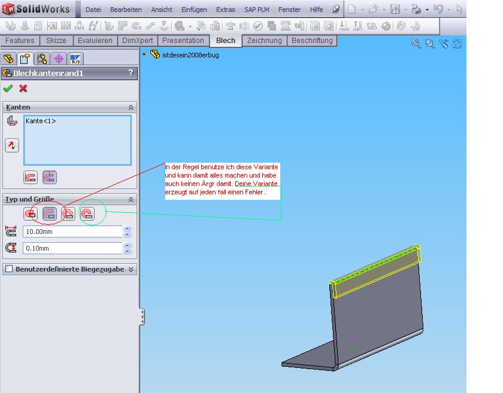
Task: Open the Datei menu
Action: pos(93,10)
